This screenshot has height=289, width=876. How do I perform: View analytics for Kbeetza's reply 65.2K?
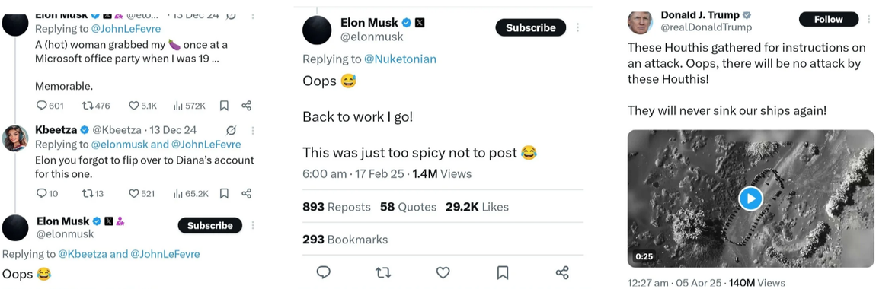point(178,194)
